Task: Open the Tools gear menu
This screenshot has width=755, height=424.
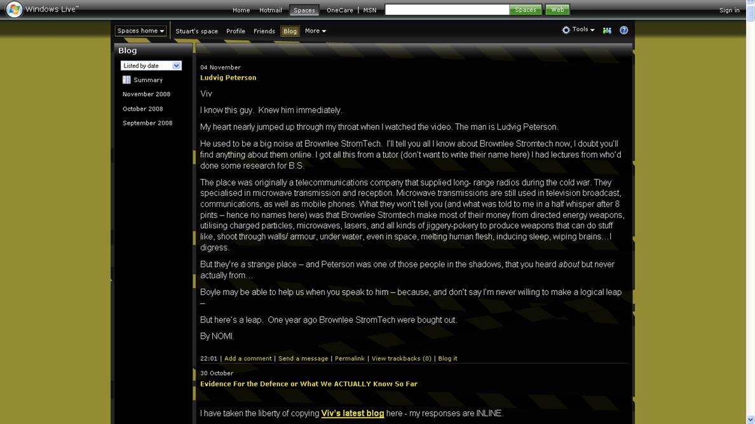Action: 578,30
